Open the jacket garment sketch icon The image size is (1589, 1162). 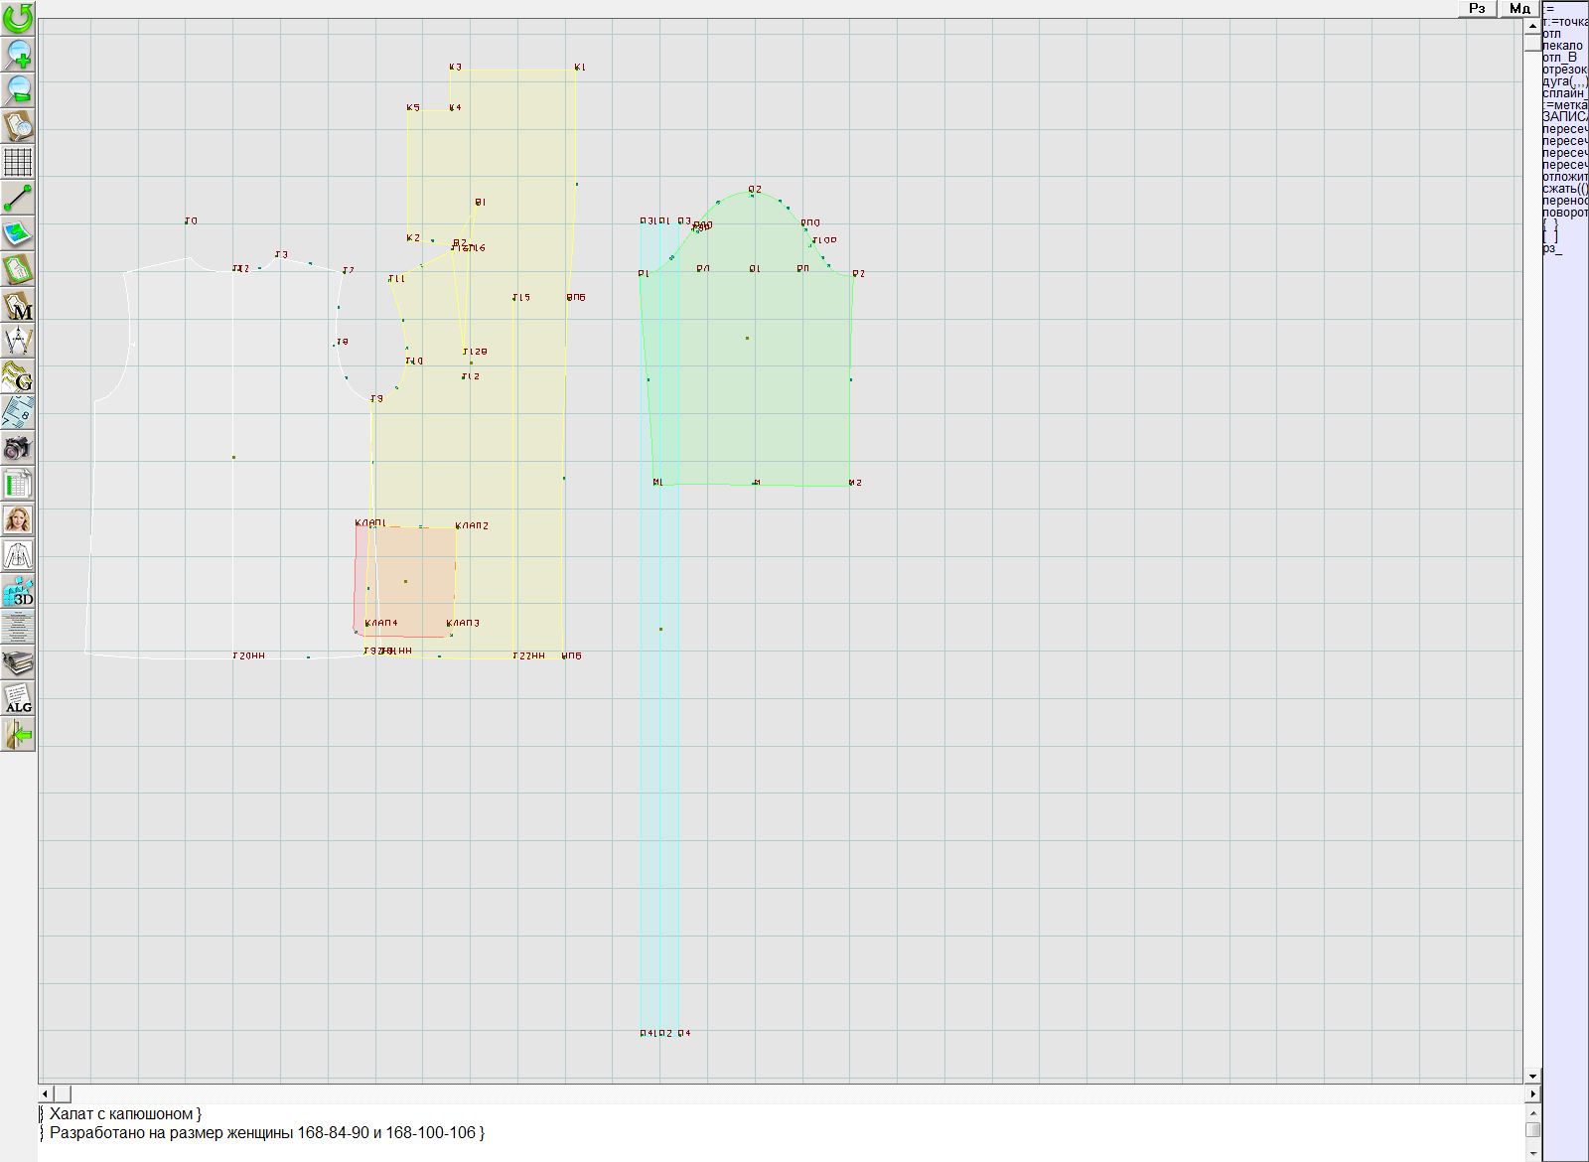coord(18,555)
